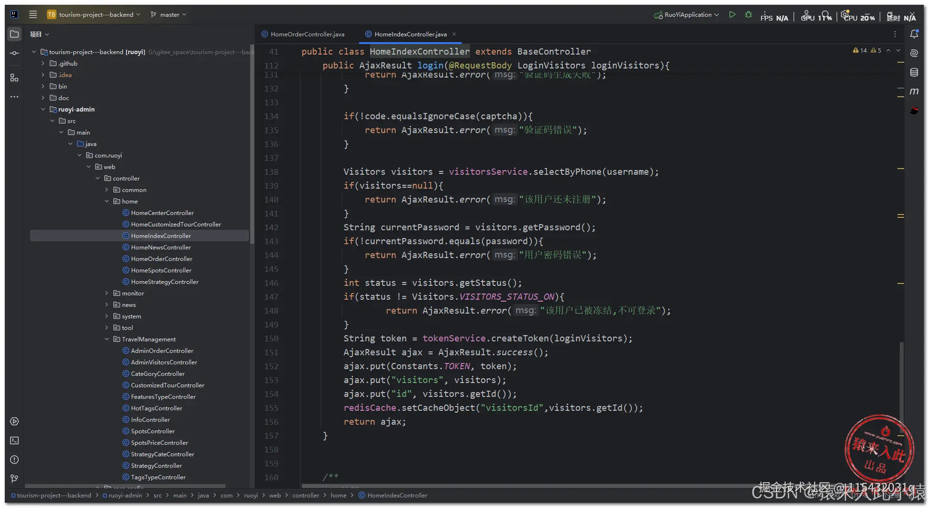Open the Project tool window icon

coord(14,34)
